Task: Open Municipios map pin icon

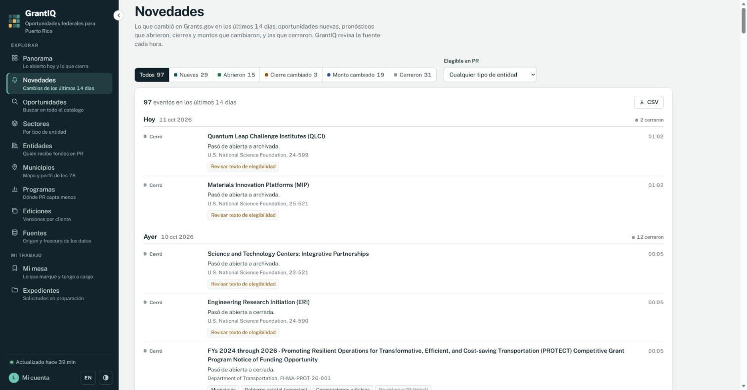Action: [15, 167]
